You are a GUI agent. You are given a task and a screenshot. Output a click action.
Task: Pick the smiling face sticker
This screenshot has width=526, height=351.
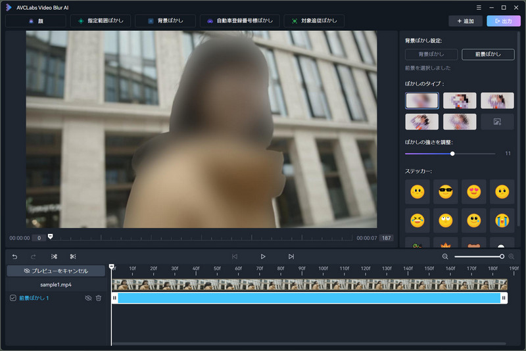coord(418,192)
